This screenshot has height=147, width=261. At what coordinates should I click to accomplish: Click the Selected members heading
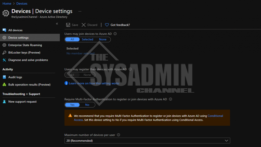coord(72,48)
